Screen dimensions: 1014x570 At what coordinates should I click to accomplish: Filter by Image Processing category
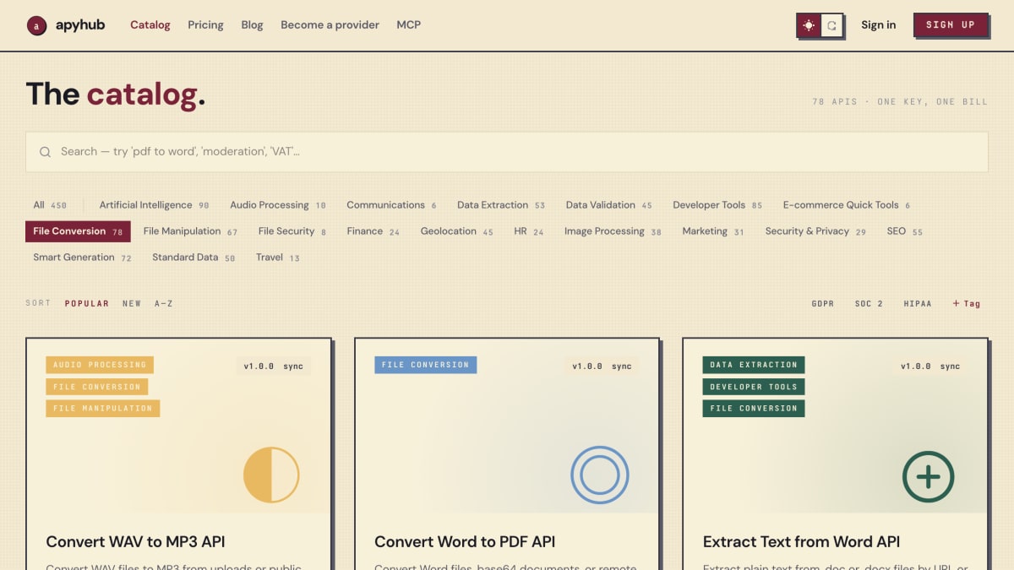point(613,231)
